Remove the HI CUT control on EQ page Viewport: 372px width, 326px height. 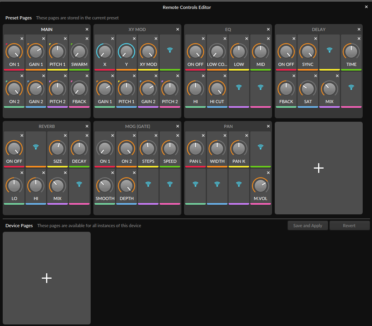click(x=225, y=76)
